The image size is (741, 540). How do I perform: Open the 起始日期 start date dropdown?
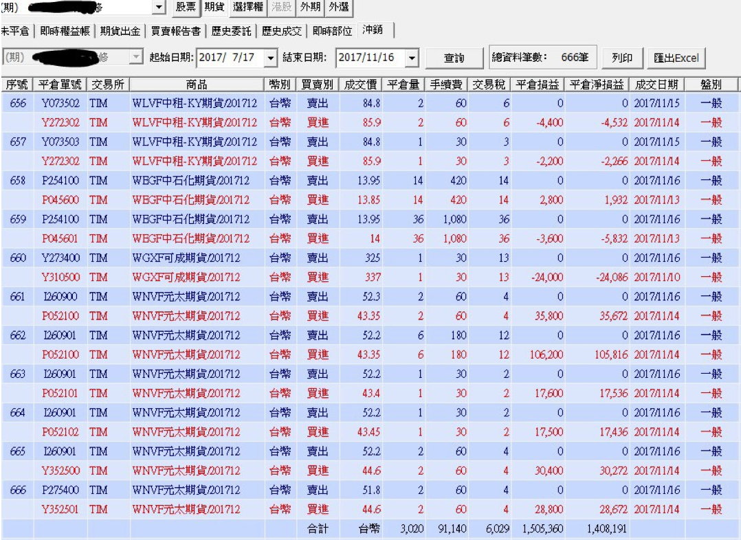point(272,58)
